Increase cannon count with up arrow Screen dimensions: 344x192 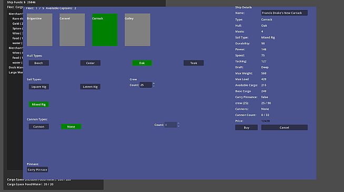click(x=179, y=123)
